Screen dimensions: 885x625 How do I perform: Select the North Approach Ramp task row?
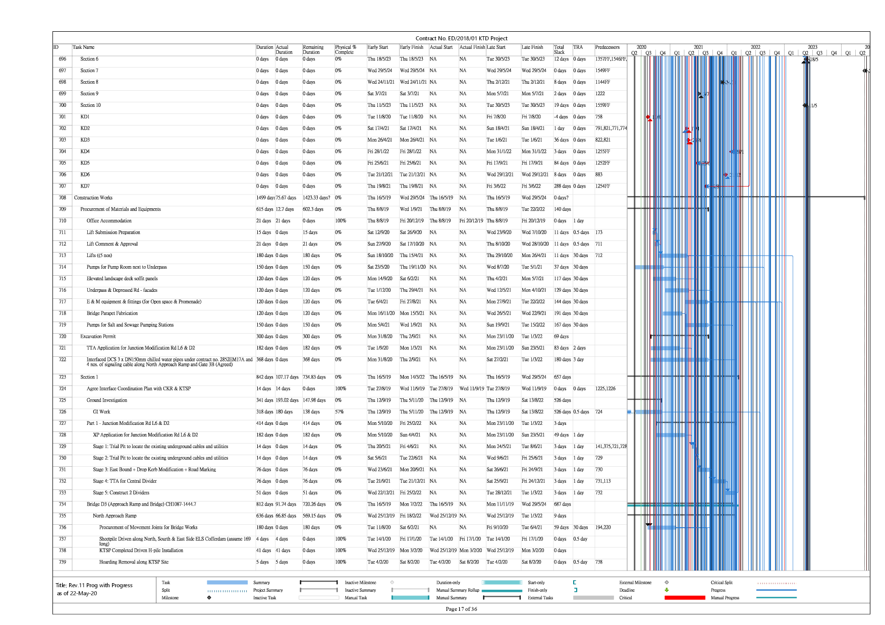pyautogui.click(x=115, y=516)
